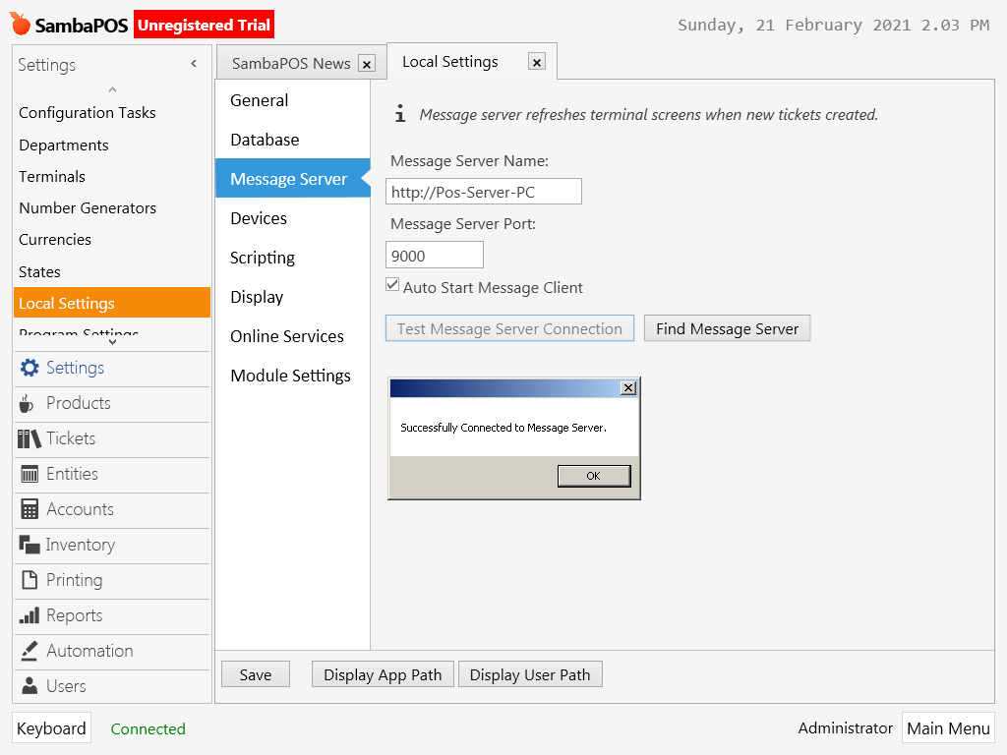Click the Printing page icon
Screen dimensions: 1007x755
point(30,580)
